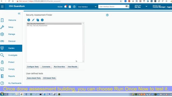Delete the selected assessment with minus icon
Image resolution: width=172 pixels, height=97 pixels.
(x=42, y=20)
